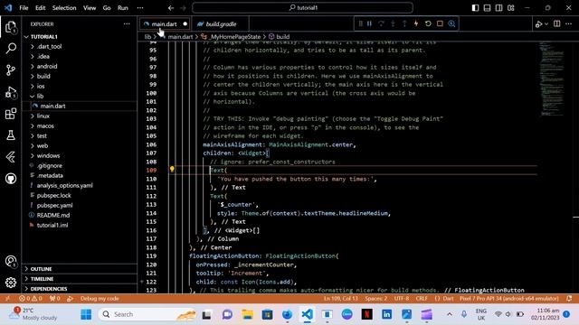
Task: Click the Step Over debug button
Action: (381, 24)
